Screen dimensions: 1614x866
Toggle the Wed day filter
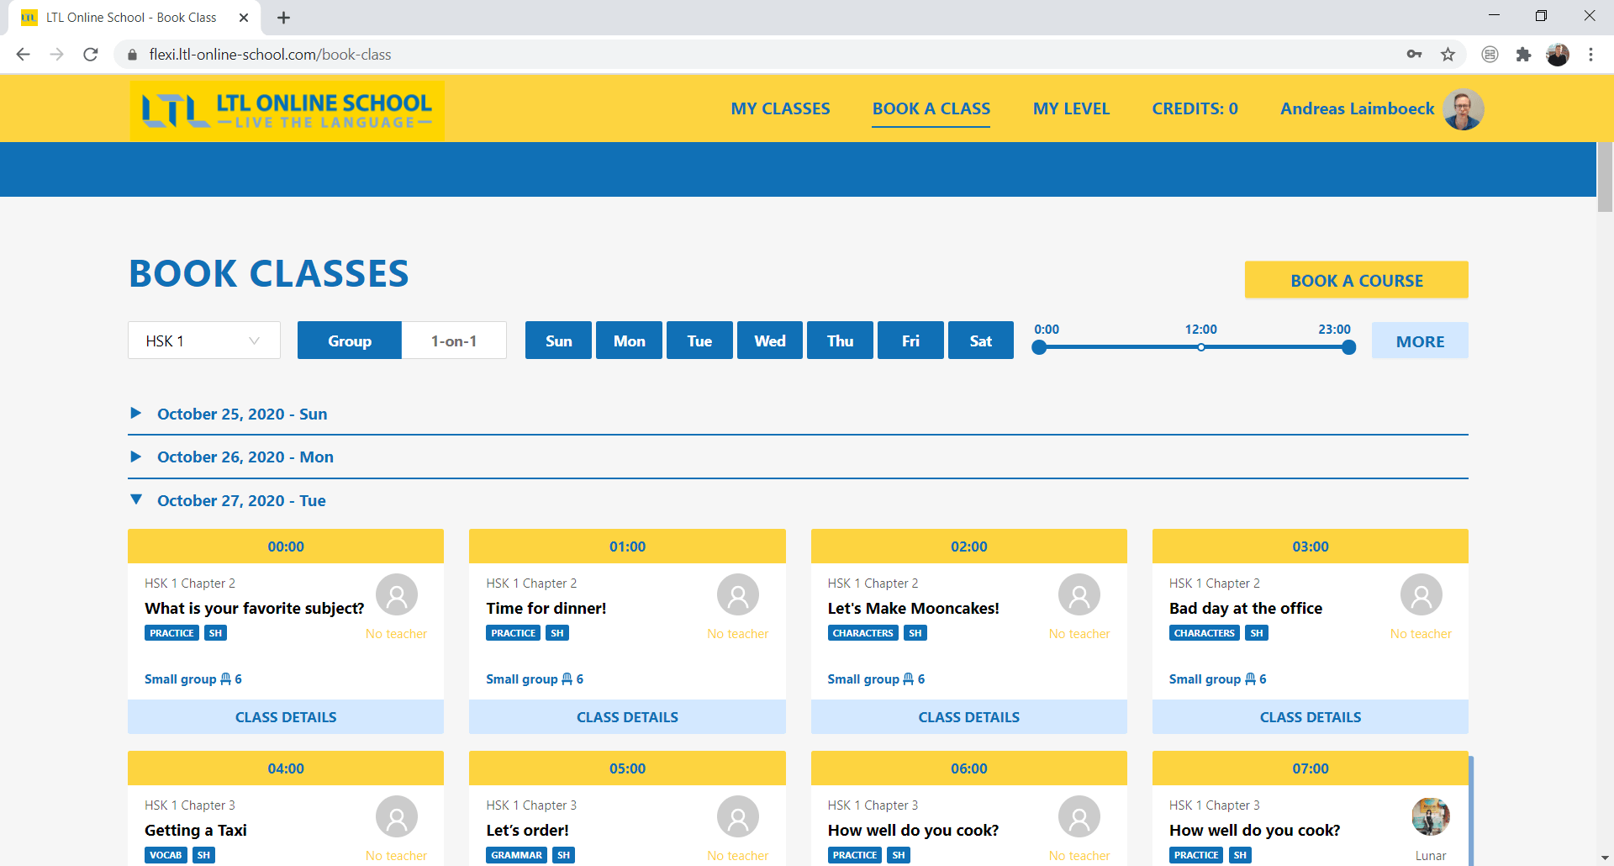tap(769, 341)
